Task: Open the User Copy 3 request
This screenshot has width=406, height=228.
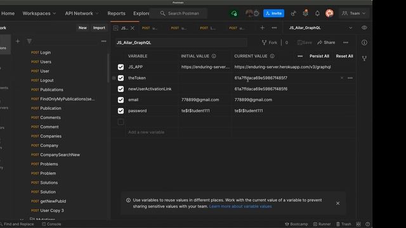Action: [47, 210]
